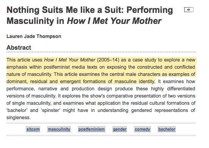
Task: Click the '(2005–14)' date range in abstract
Action: pos(108,60)
